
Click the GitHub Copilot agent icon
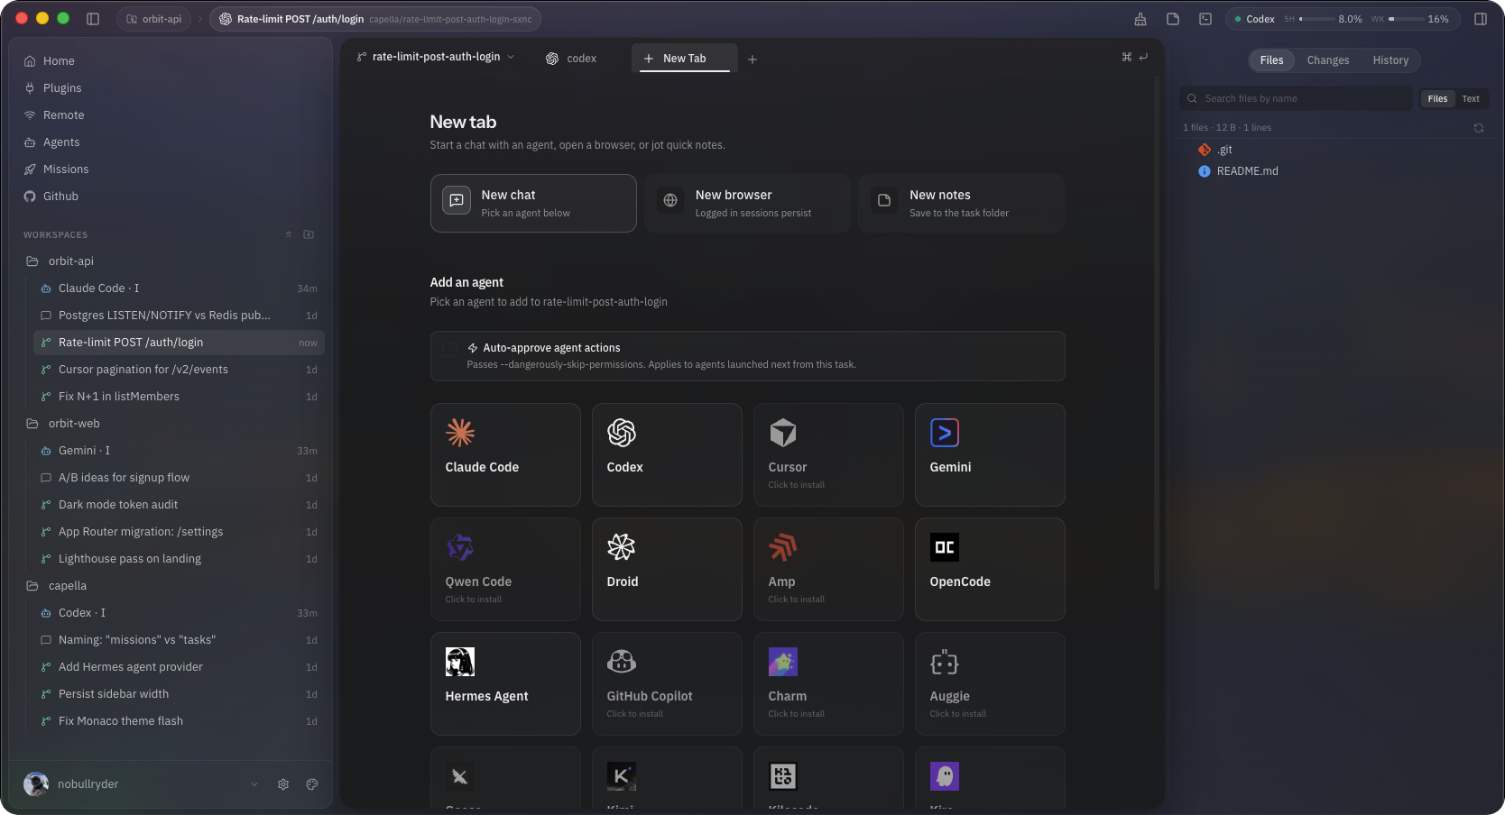click(622, 662)
